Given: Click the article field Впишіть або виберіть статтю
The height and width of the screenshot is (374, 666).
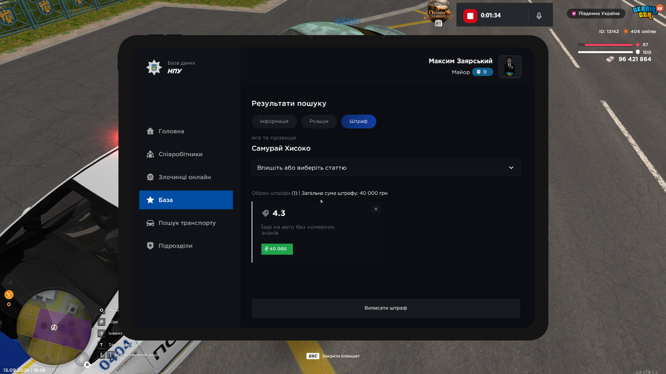Looking at the screenshot, I should [x=386, y=167].
